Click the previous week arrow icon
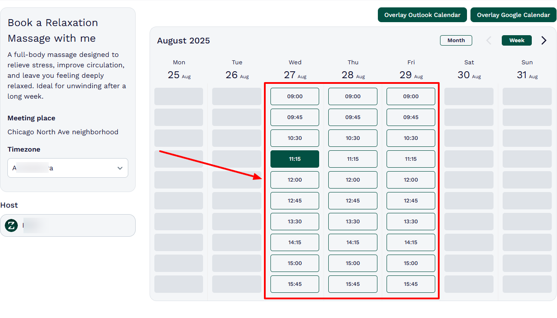557x318 pixels. 489,40
